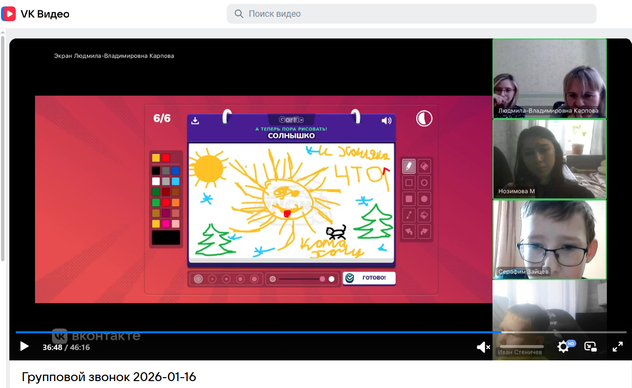Pick the blue color swatch
Image resolution: width=632 pixels, height=388 pixels.
pos(176,171)
